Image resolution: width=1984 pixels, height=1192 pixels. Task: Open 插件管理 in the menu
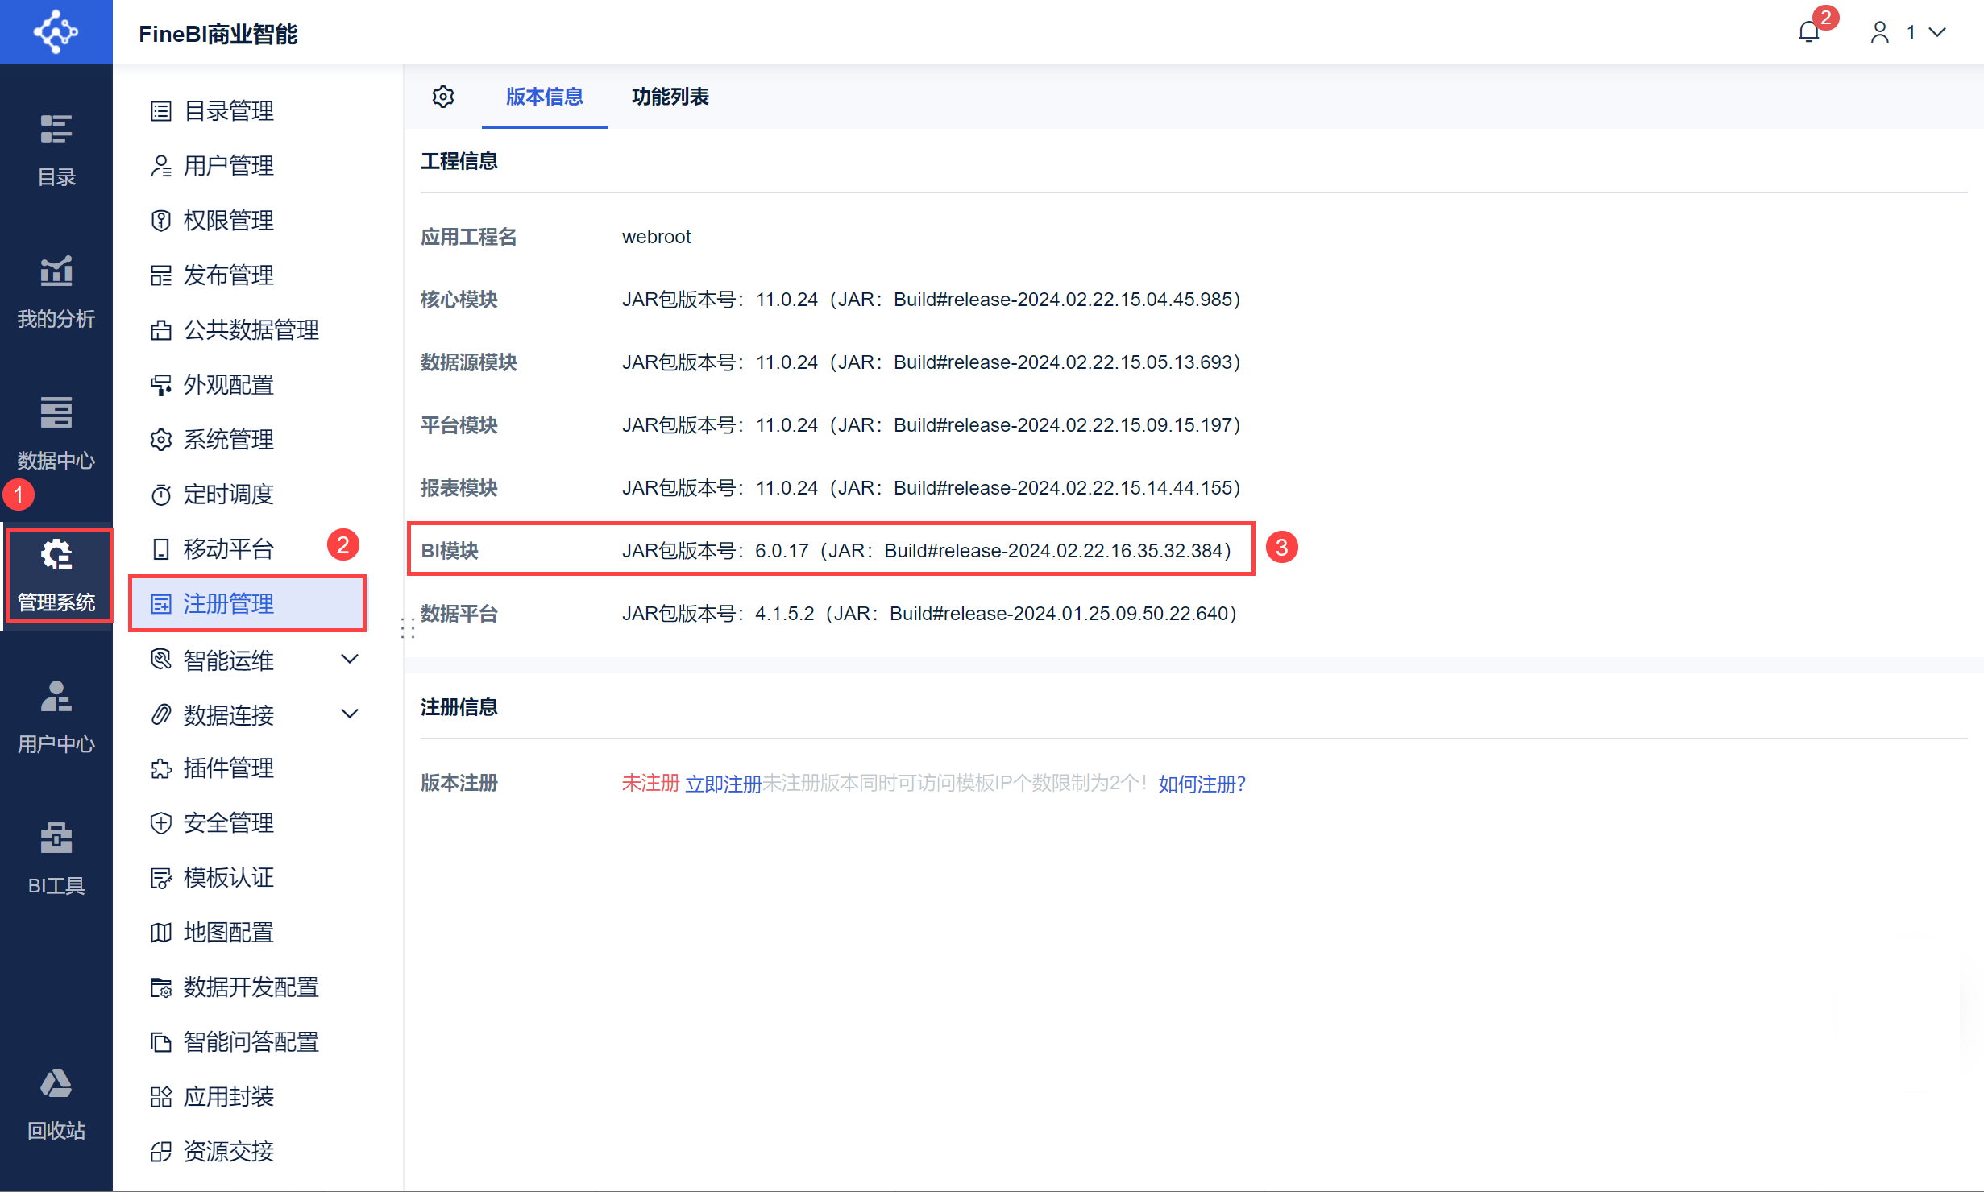click(x=229, y=768)
